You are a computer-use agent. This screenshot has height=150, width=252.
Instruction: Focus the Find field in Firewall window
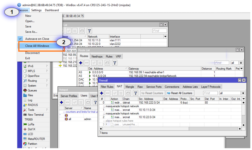pos(210,93)
